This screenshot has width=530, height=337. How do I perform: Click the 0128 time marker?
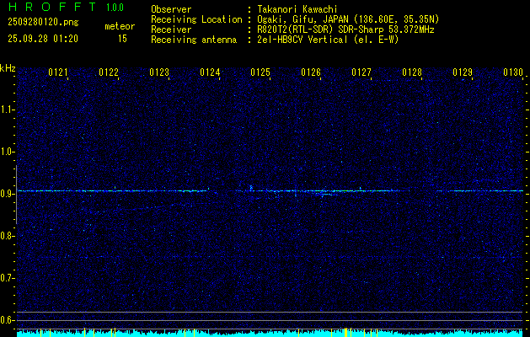(412, 72)
